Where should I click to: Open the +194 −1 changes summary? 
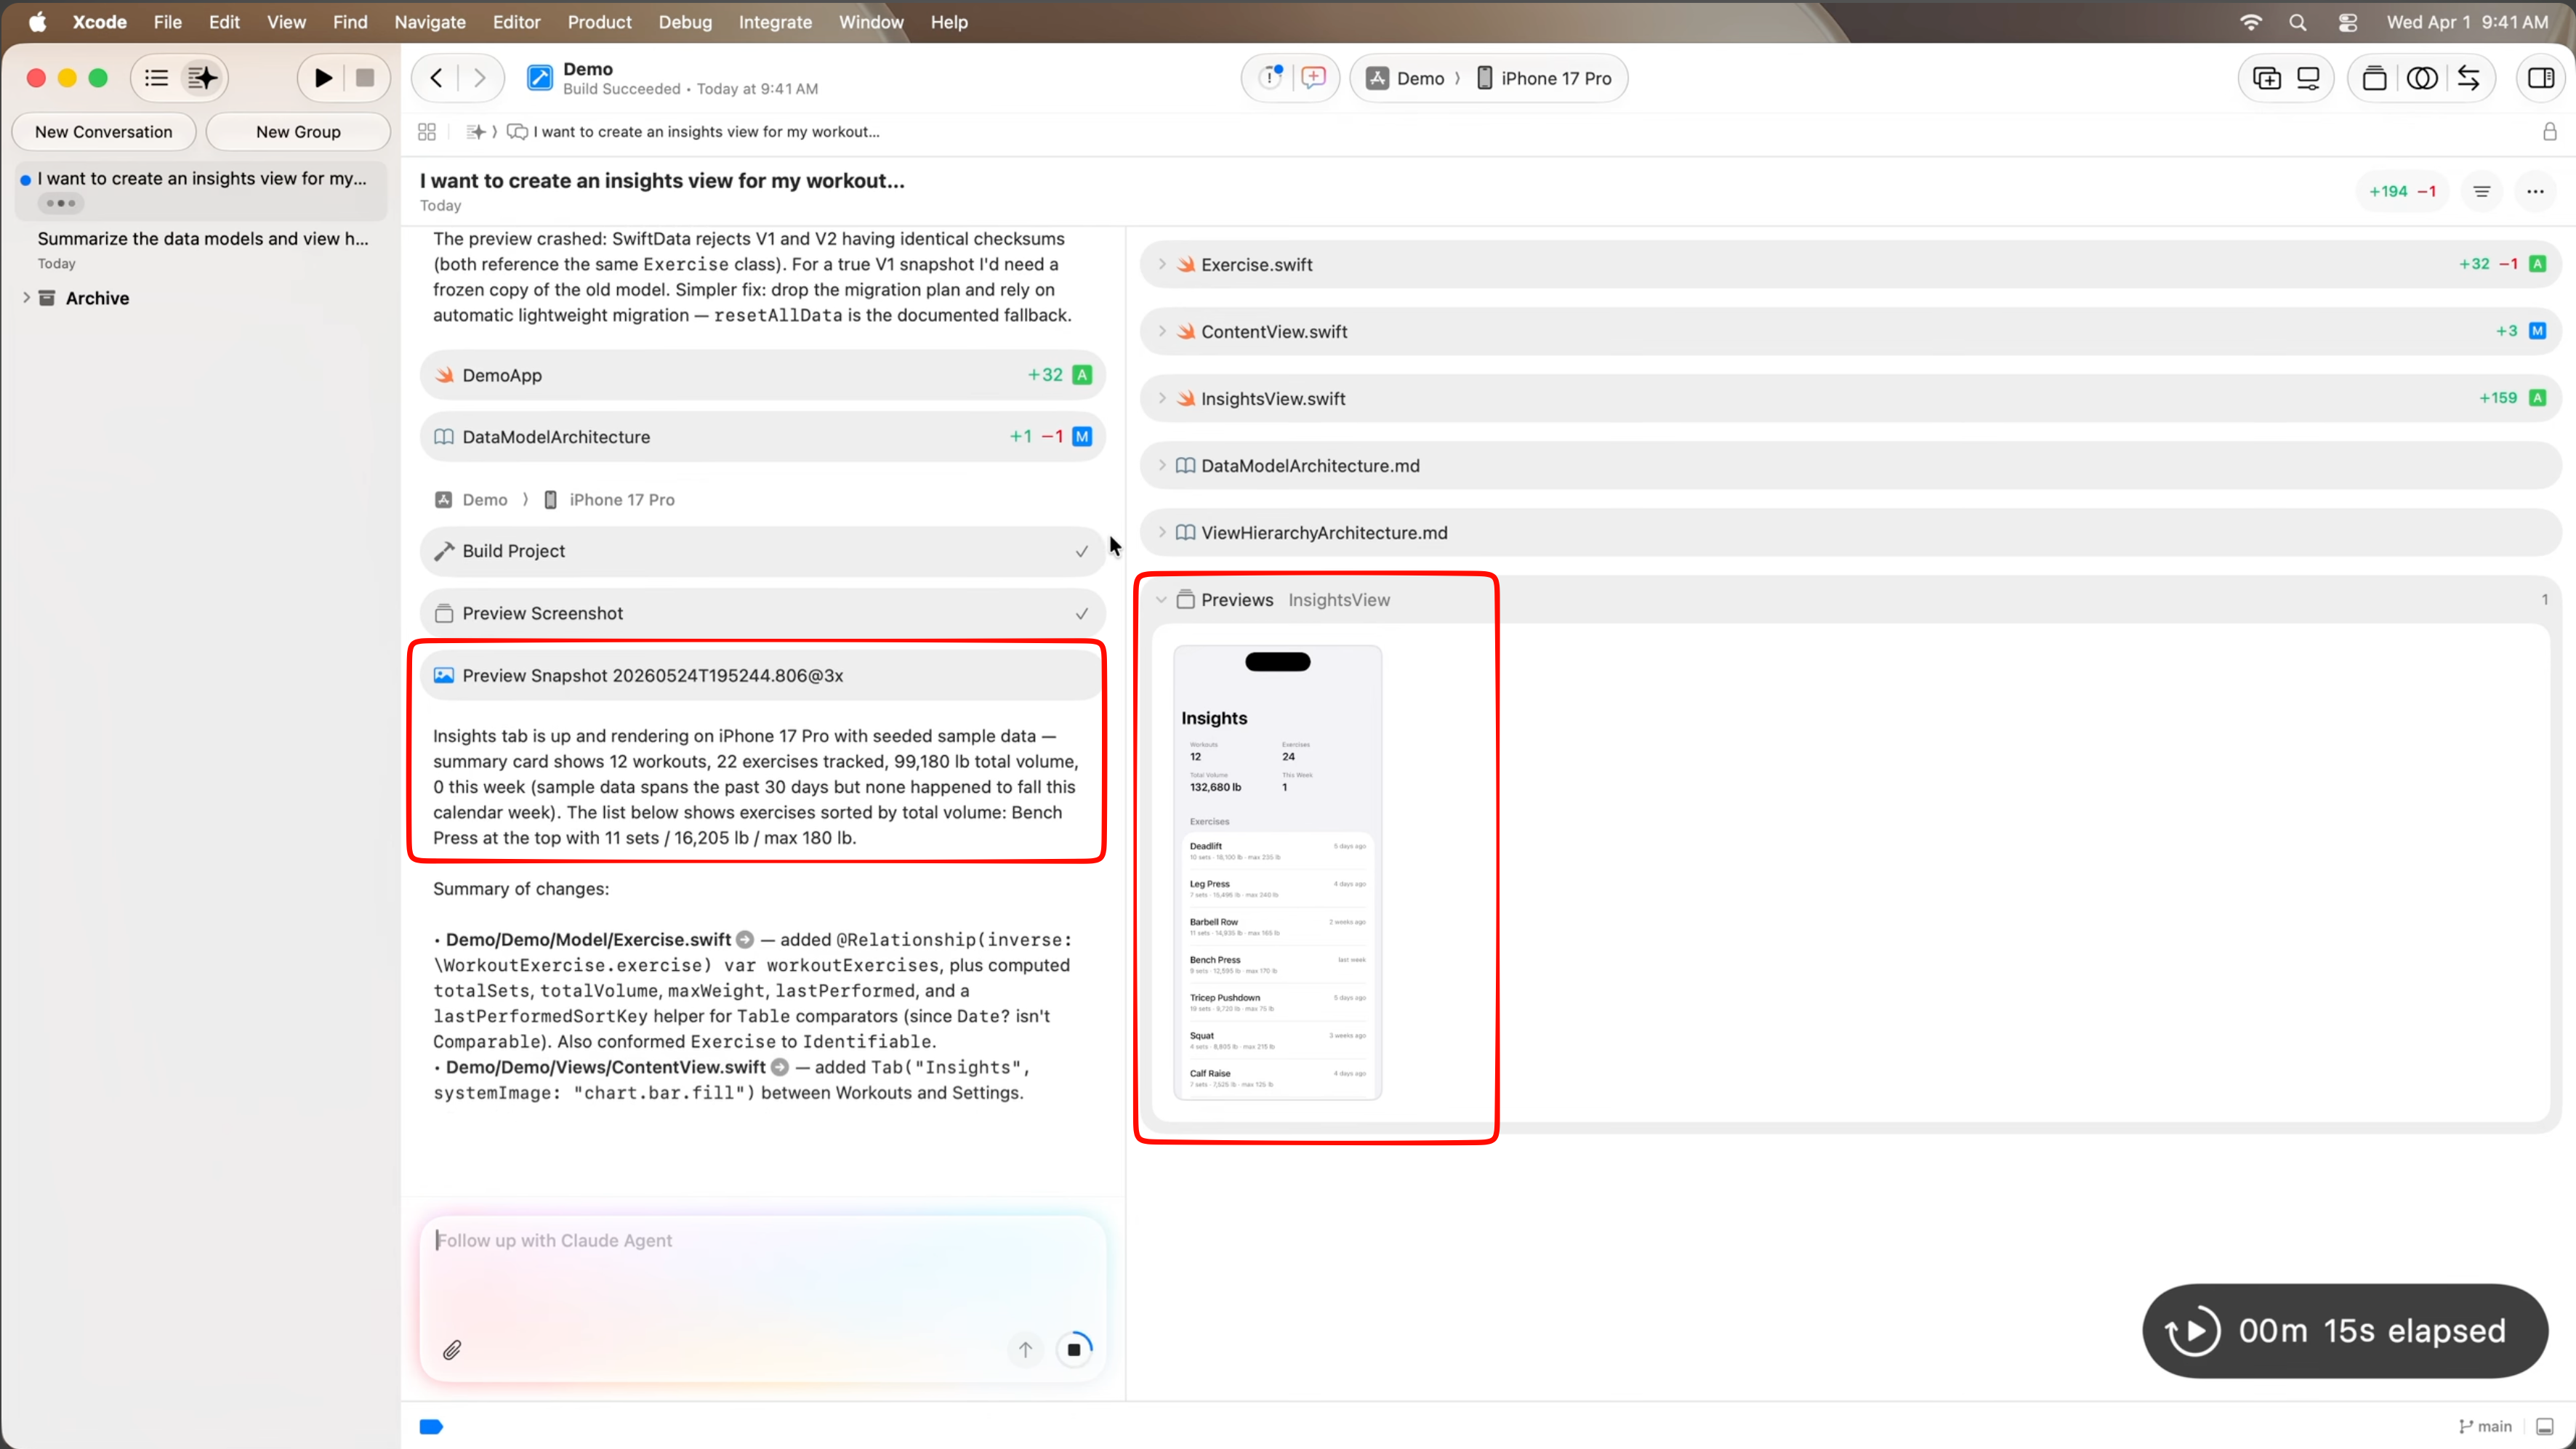[x=2402, y=191]
